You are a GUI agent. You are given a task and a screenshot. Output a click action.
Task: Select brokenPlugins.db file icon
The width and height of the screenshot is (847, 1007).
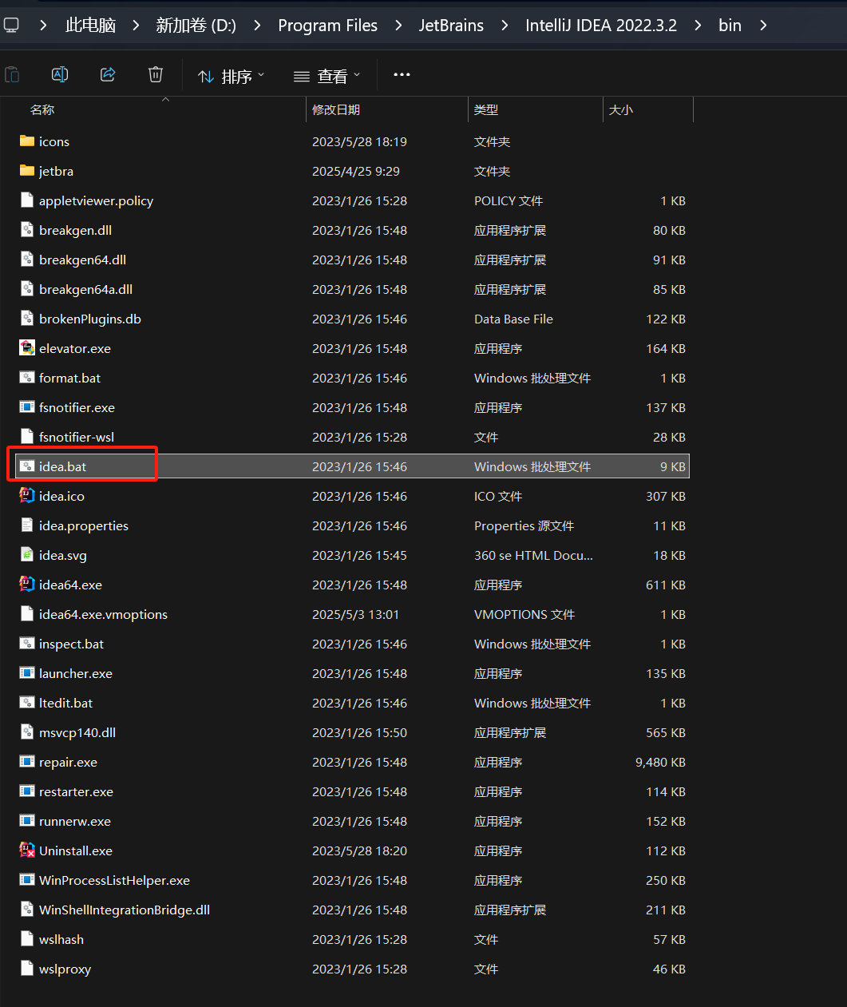(x=27, y=319)
